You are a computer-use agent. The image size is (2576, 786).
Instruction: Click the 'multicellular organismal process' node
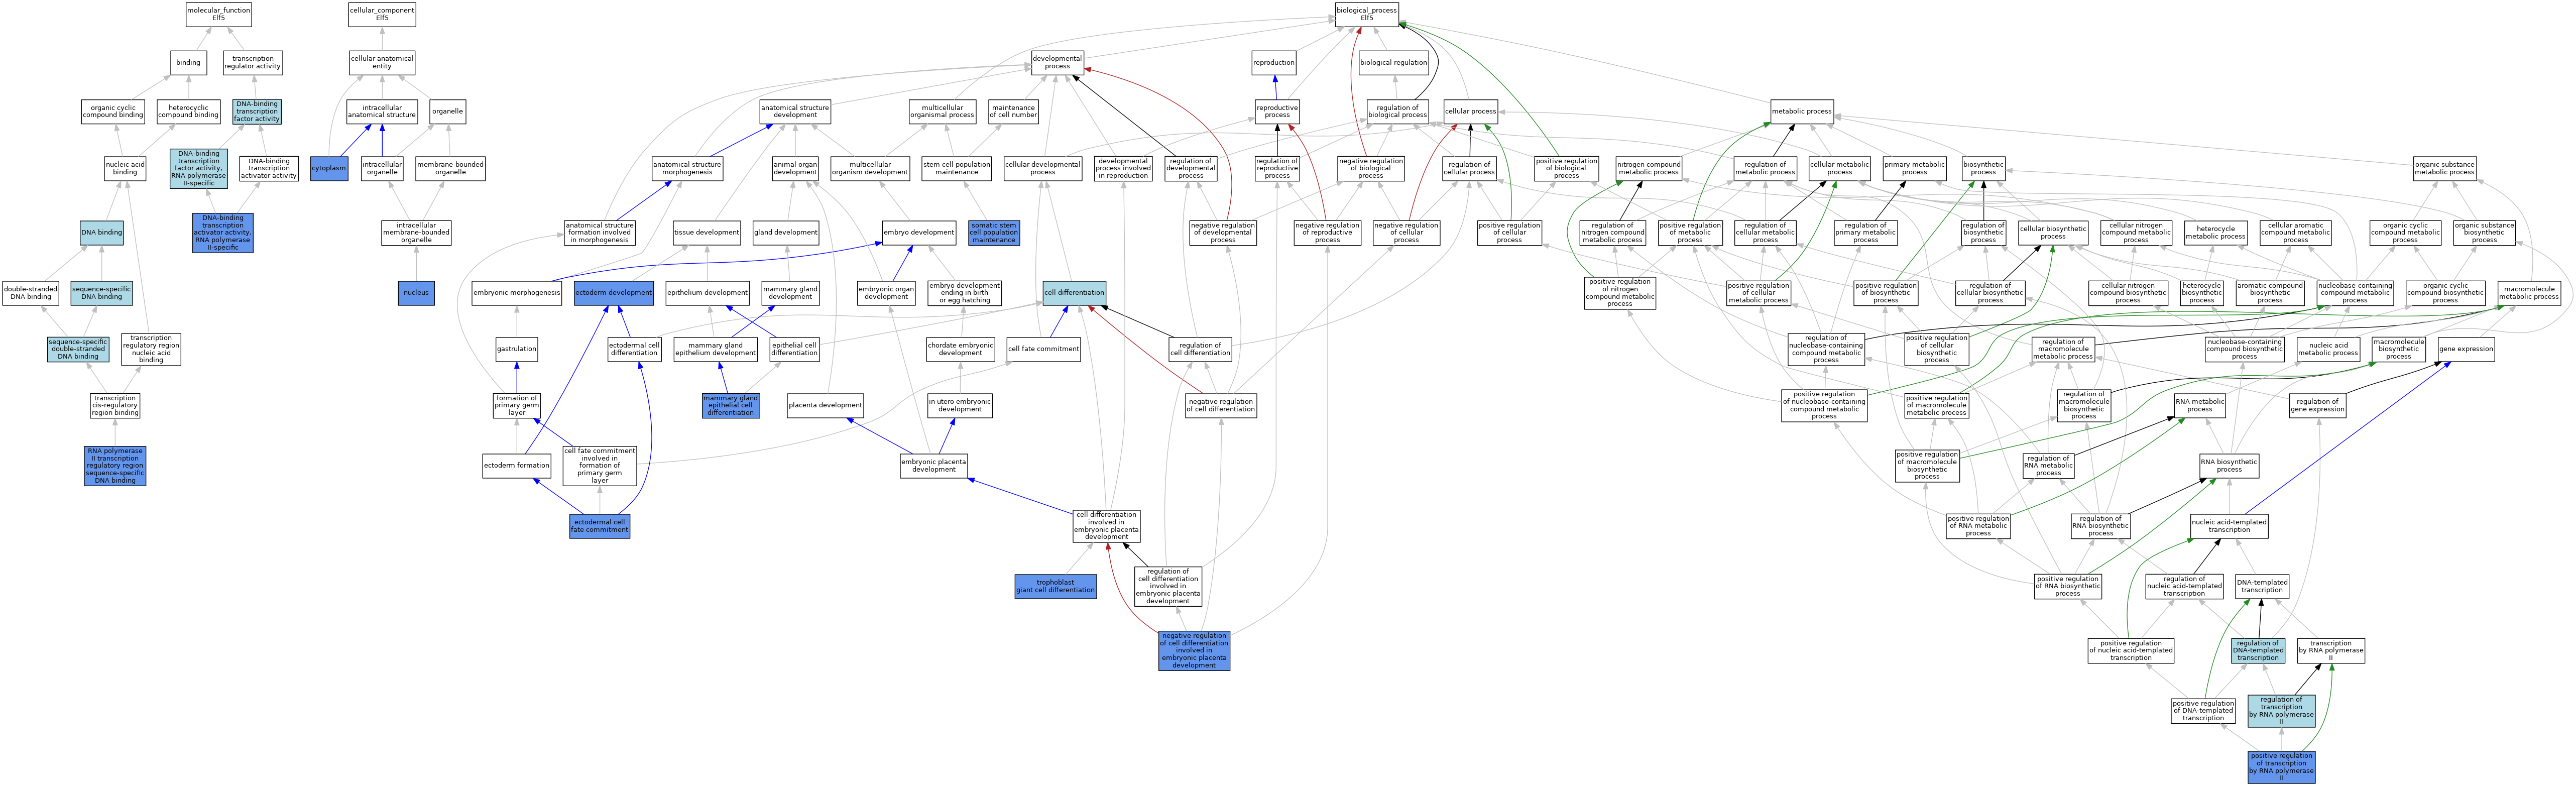click(x=942, y=111)
